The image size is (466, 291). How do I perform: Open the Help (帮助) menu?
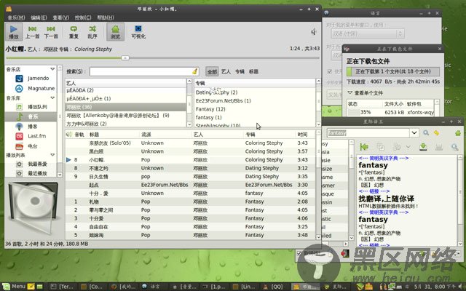pos(106,17)
